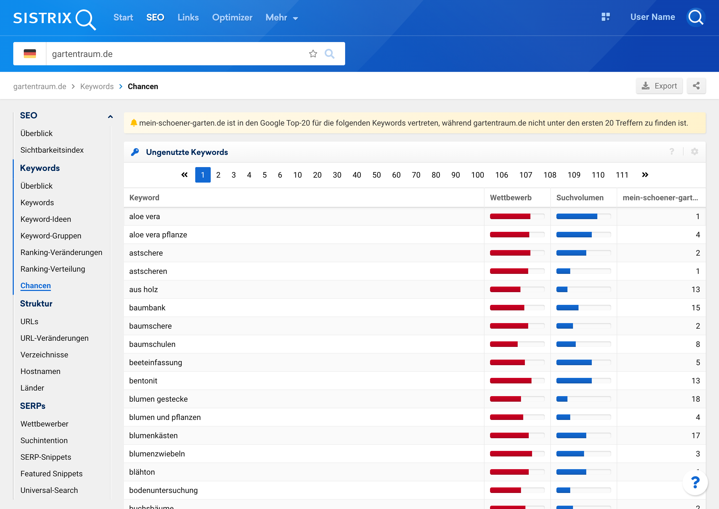Click the share icon next to Export
Image resolution: width=719 pixels, height=509 pixels.
pyautogui.click(x=696, y=86)
